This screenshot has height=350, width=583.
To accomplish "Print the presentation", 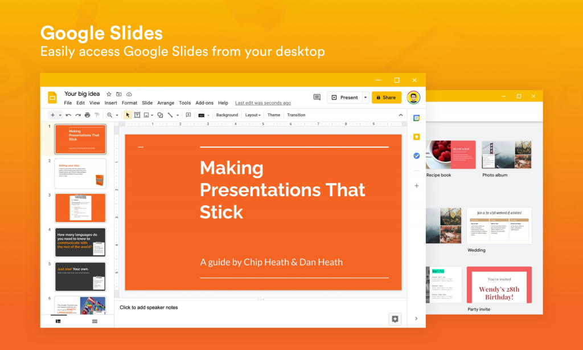I will click(87, 115).
